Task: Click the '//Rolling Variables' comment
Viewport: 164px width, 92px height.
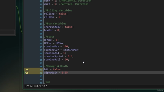Action: pos(58,10)
